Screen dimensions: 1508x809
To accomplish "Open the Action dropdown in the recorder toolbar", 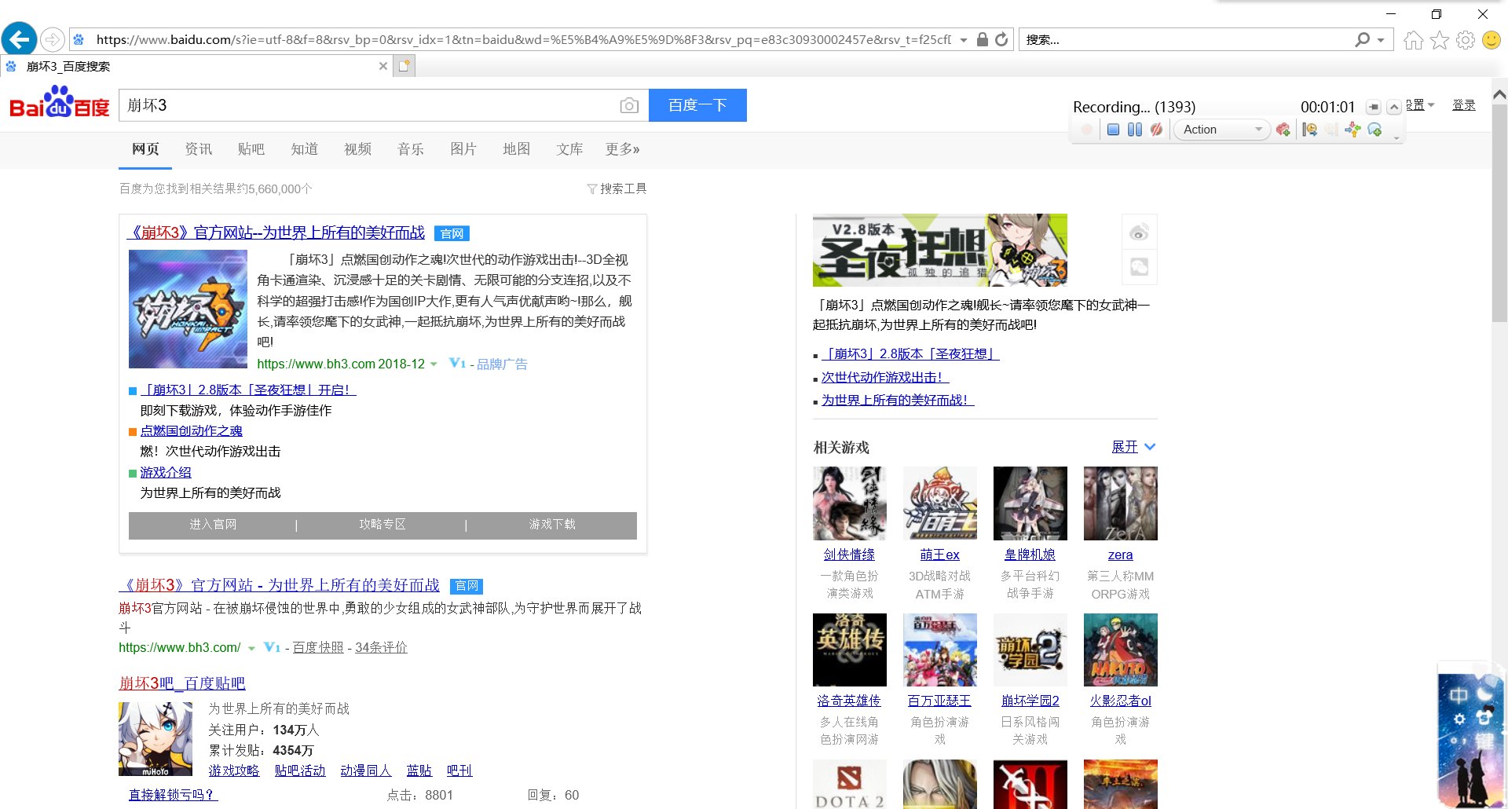I will point(1257,130).
